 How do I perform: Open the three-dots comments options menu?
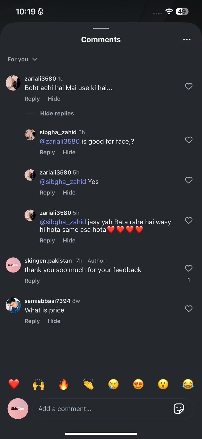[187, 40]
